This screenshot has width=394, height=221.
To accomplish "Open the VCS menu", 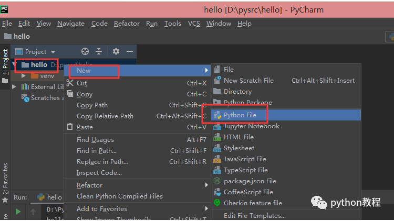I will click(x=194, y=24).
